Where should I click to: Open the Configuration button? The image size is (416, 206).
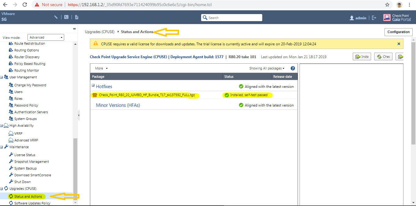click(x=398, y=32)
